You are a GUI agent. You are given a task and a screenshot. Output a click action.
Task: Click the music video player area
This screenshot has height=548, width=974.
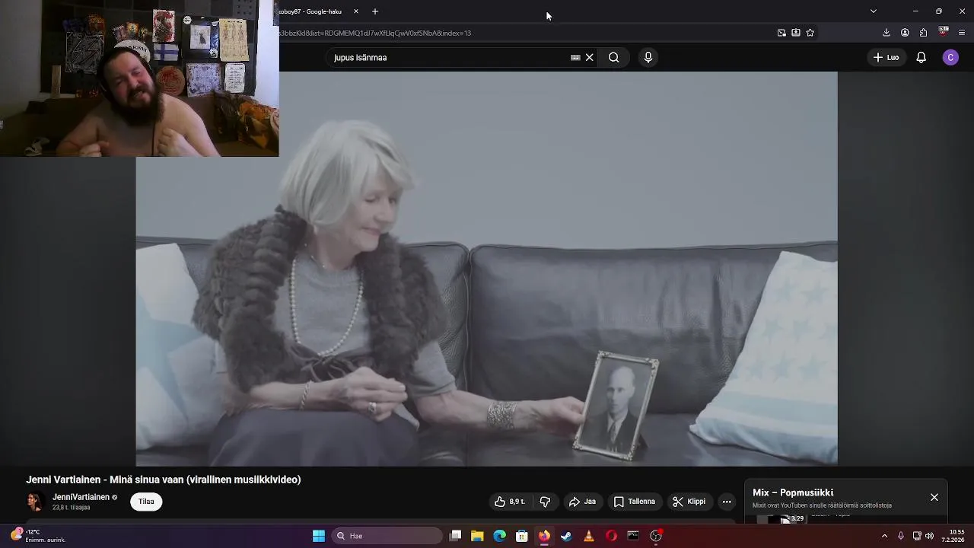tap(486, 269)
